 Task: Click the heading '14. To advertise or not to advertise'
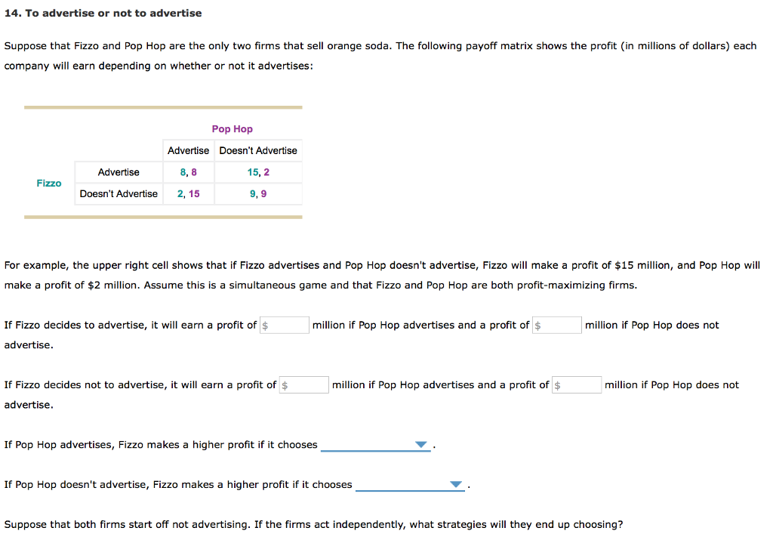pos(102,13)
